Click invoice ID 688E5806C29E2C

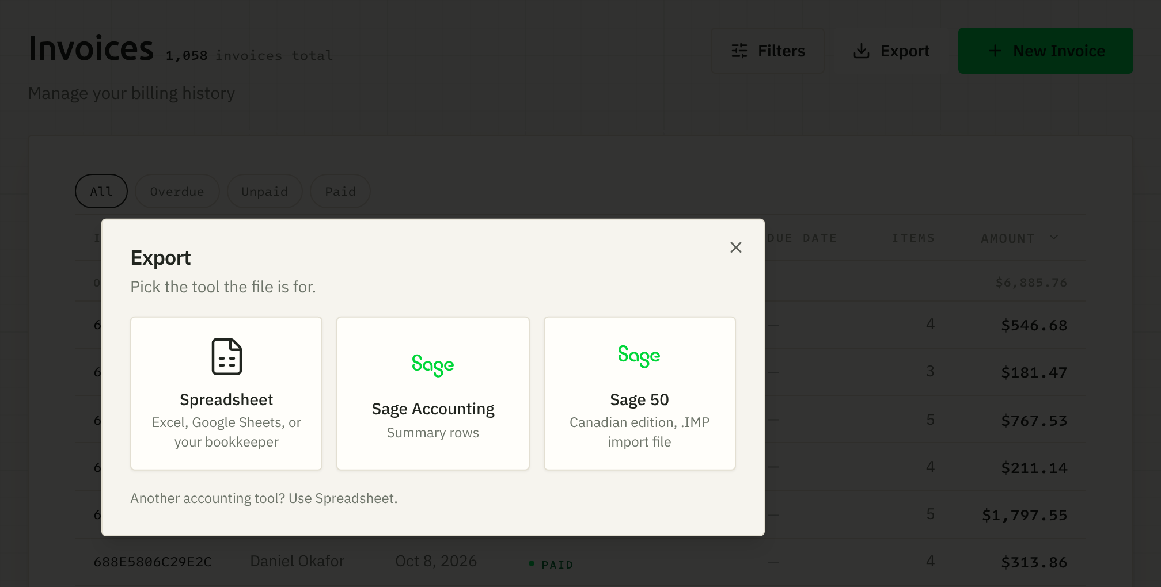pos(153,562)
